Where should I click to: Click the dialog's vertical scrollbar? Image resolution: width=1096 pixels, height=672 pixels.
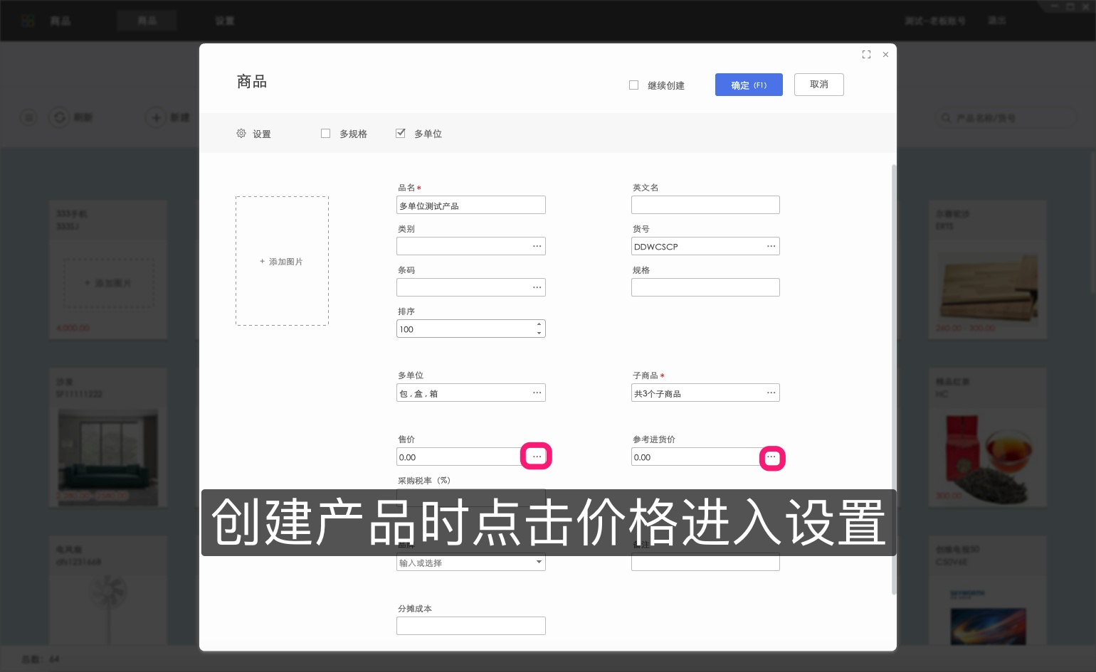tap(894, 379)
